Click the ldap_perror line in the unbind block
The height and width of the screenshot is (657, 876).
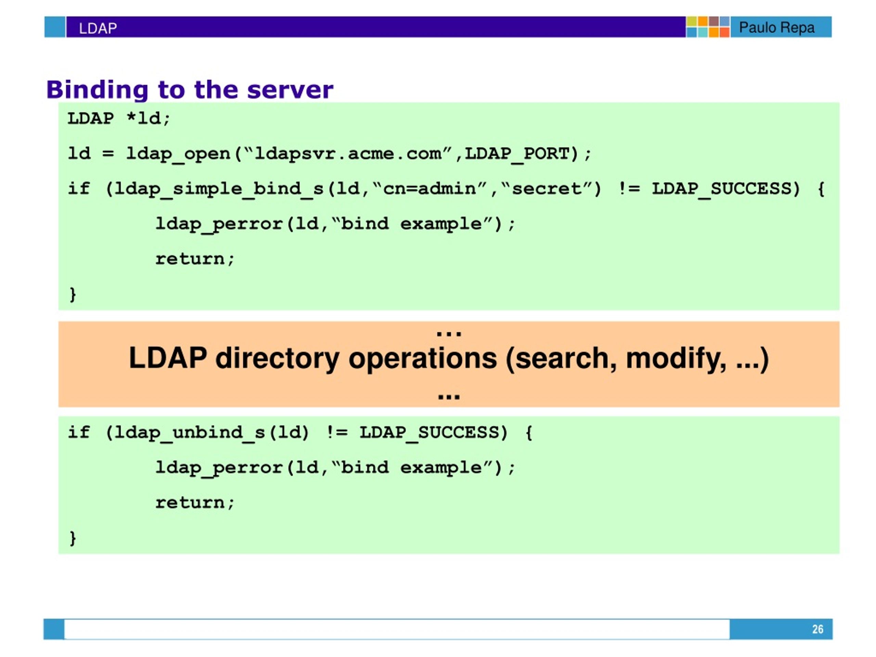click(335, 468)
